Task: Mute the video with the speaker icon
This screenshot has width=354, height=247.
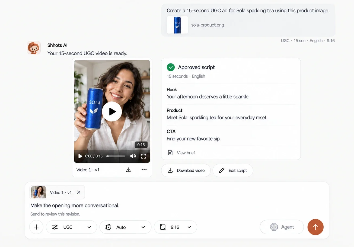Action: tap(133, 156)
